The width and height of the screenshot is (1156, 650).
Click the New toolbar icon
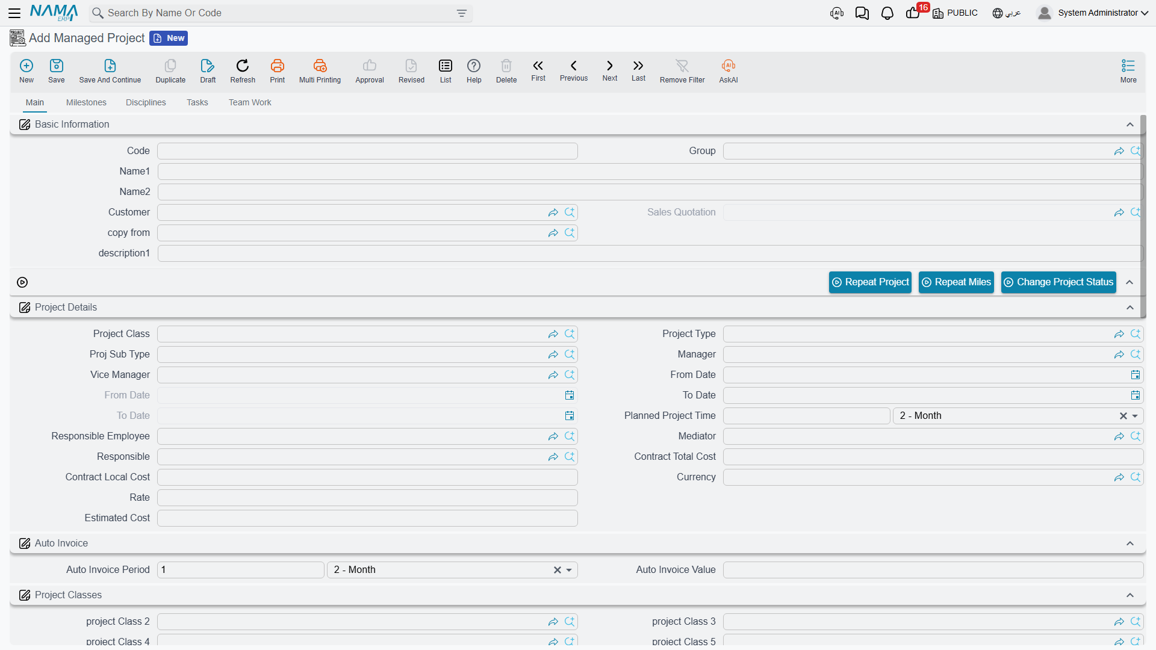point(26,70)
